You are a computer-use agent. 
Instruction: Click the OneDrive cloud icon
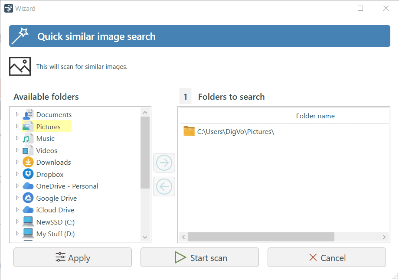coord(28,186)
